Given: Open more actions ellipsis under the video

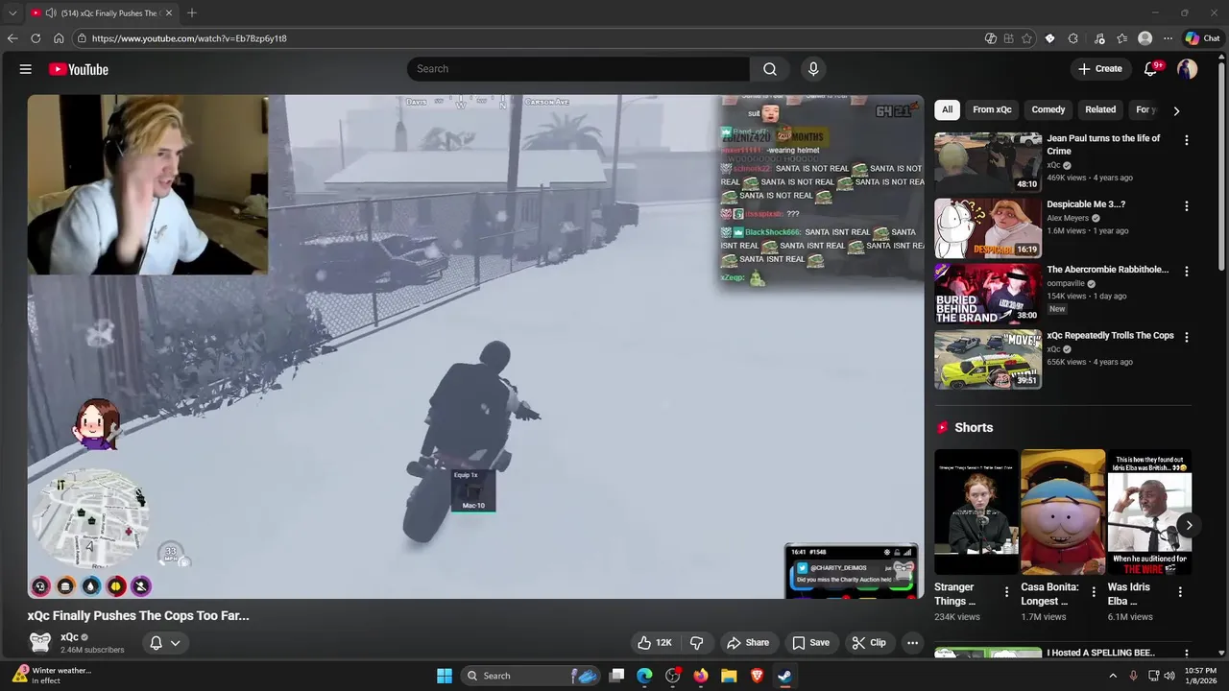Looking at the screenshot, I should (x=913, y=643).
